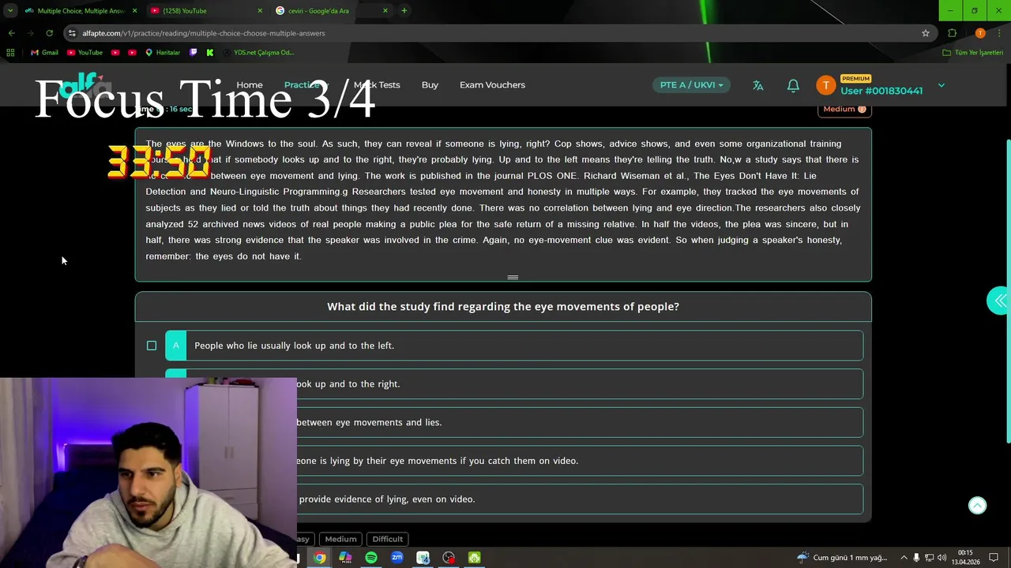Click the orange T user avatar

825,85
